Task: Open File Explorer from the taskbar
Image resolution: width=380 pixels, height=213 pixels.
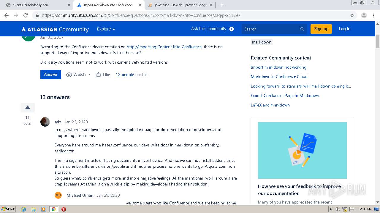Action: click(34, 209)
